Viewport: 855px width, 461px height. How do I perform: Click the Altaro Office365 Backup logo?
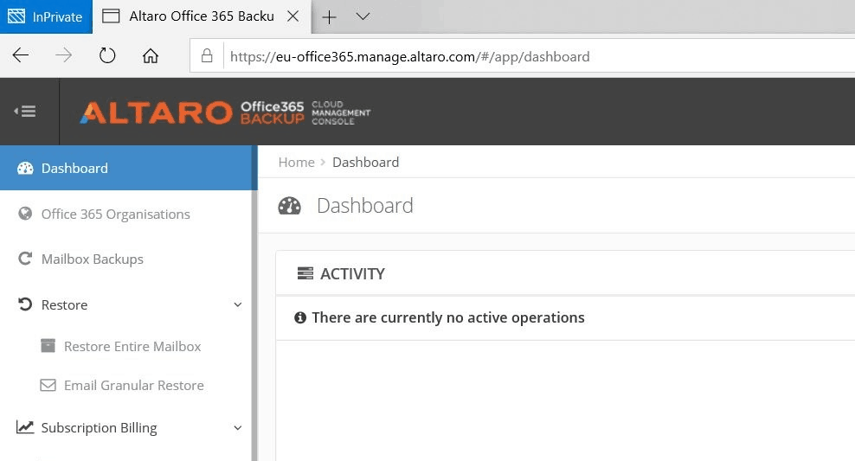coord(225,112)
